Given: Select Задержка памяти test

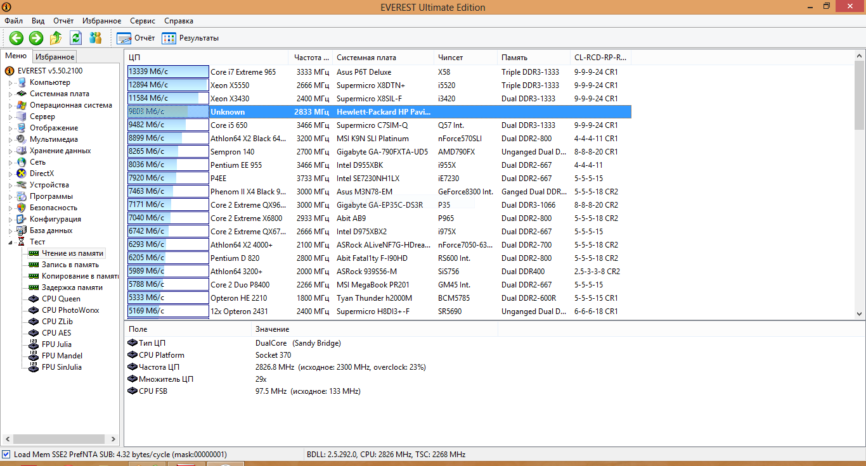Looking at the screenshot, I should pos(72,287).
